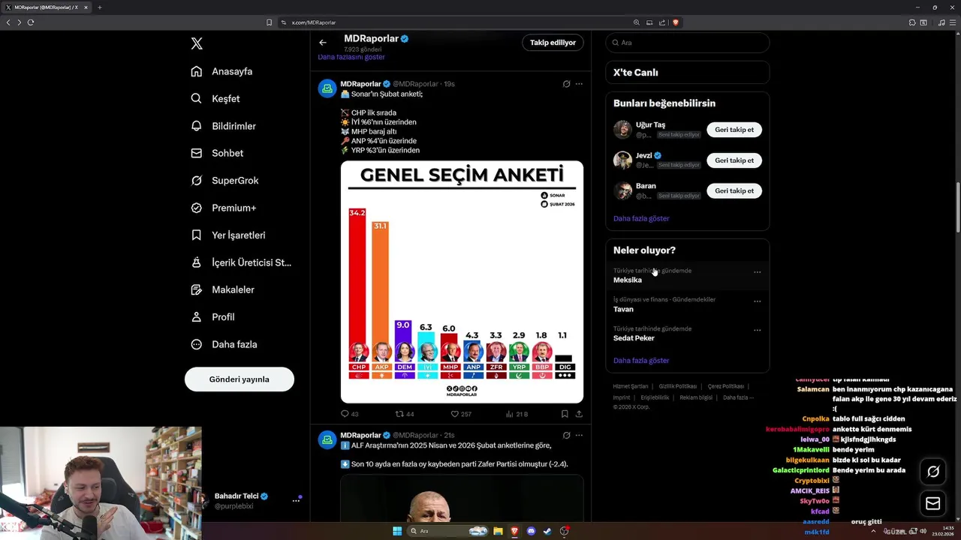
Task: Follow back Jevzi
Action: click(x=734, y=160)
